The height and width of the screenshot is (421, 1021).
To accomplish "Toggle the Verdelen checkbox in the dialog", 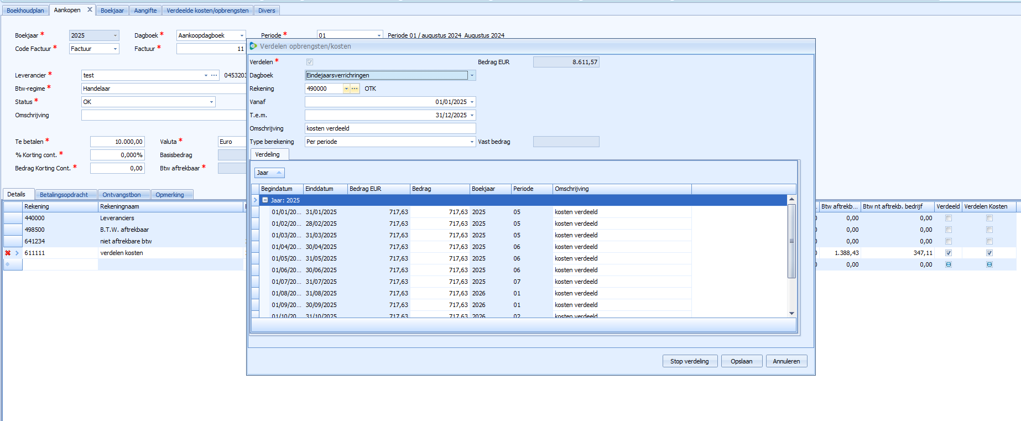I will pyautogui.click(x=310, y=62).
